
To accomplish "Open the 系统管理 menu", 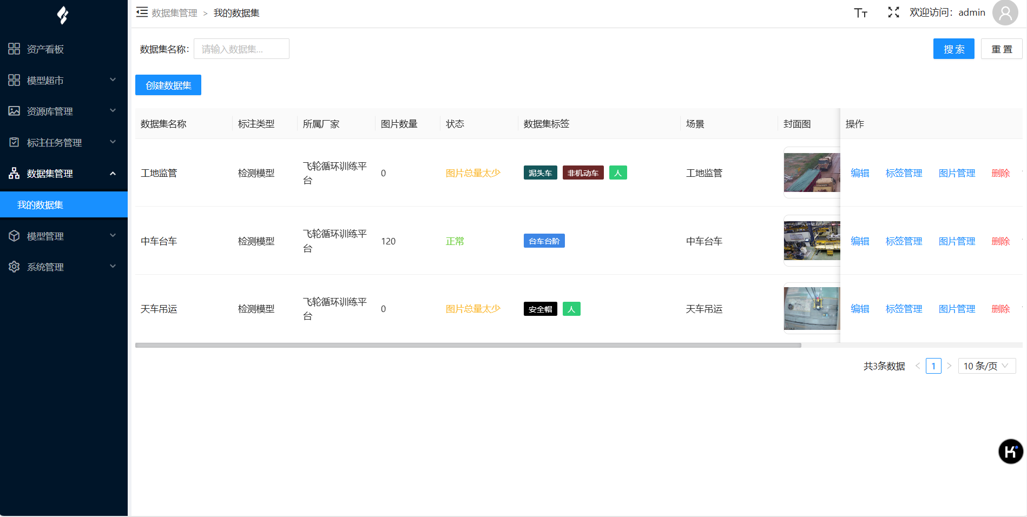I will pyautogui.click(x=63, y=267).
